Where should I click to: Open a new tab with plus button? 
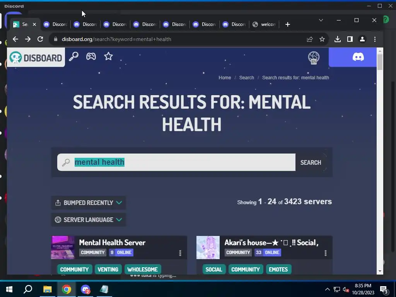point(287,24)
